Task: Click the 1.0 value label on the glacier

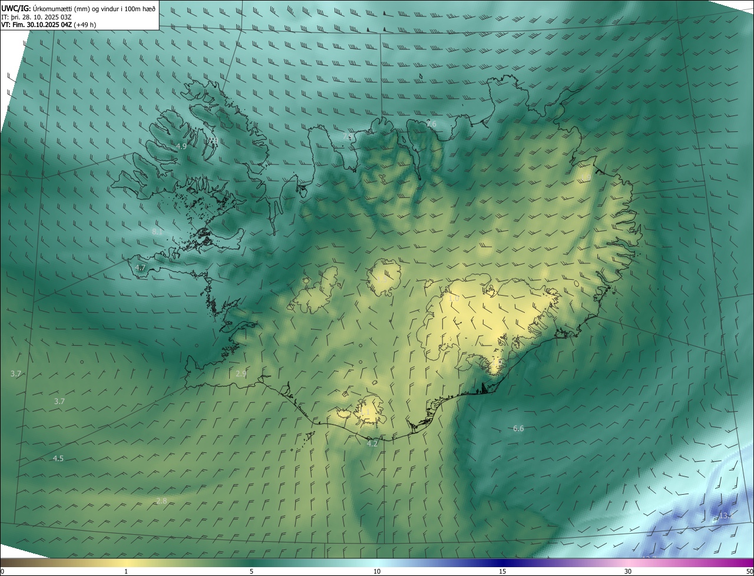Action: (454, 299)
